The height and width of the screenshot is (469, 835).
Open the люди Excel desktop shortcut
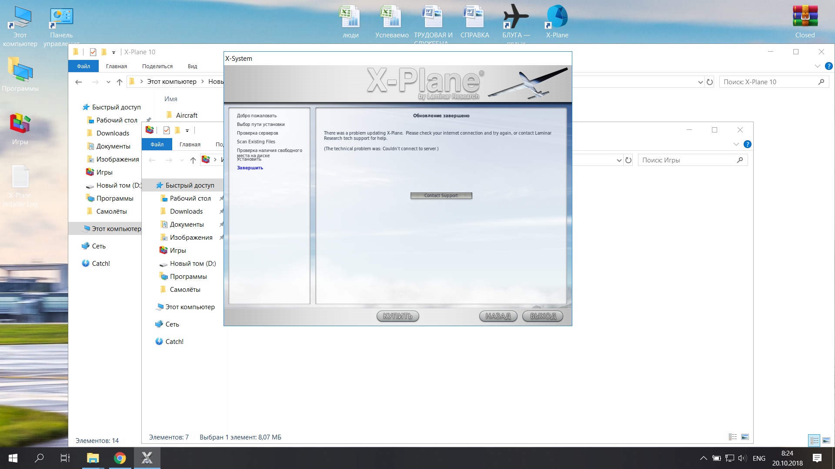(x=350, y=22)
